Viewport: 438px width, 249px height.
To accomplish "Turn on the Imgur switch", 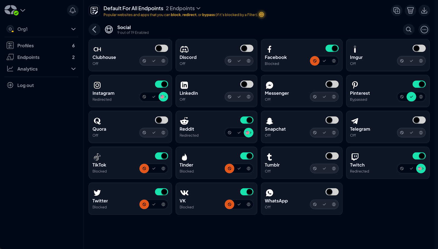I will pos(419,48).
